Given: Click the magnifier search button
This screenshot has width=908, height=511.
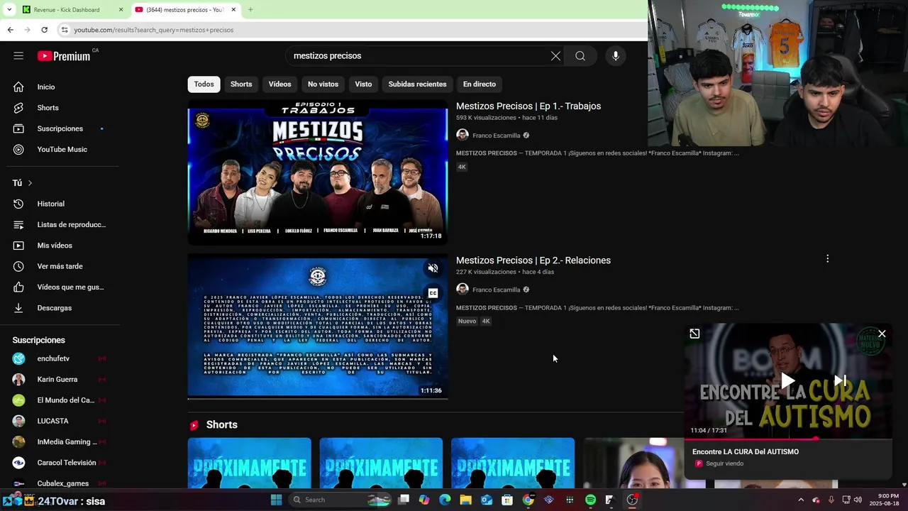Looking at the screenshot, I should point(580,56).
